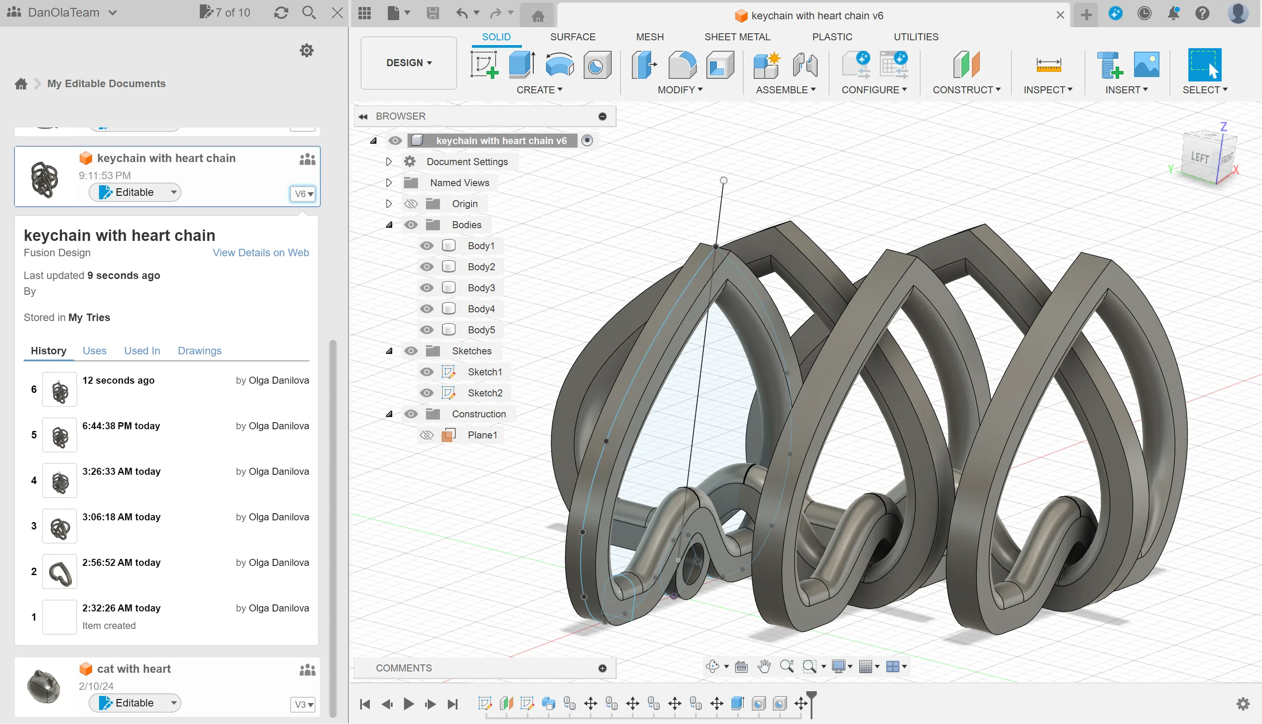The height and width of the screenshot is (724, 1262).
Task: Click the timeline Play button
Action: tap(408, 703)
